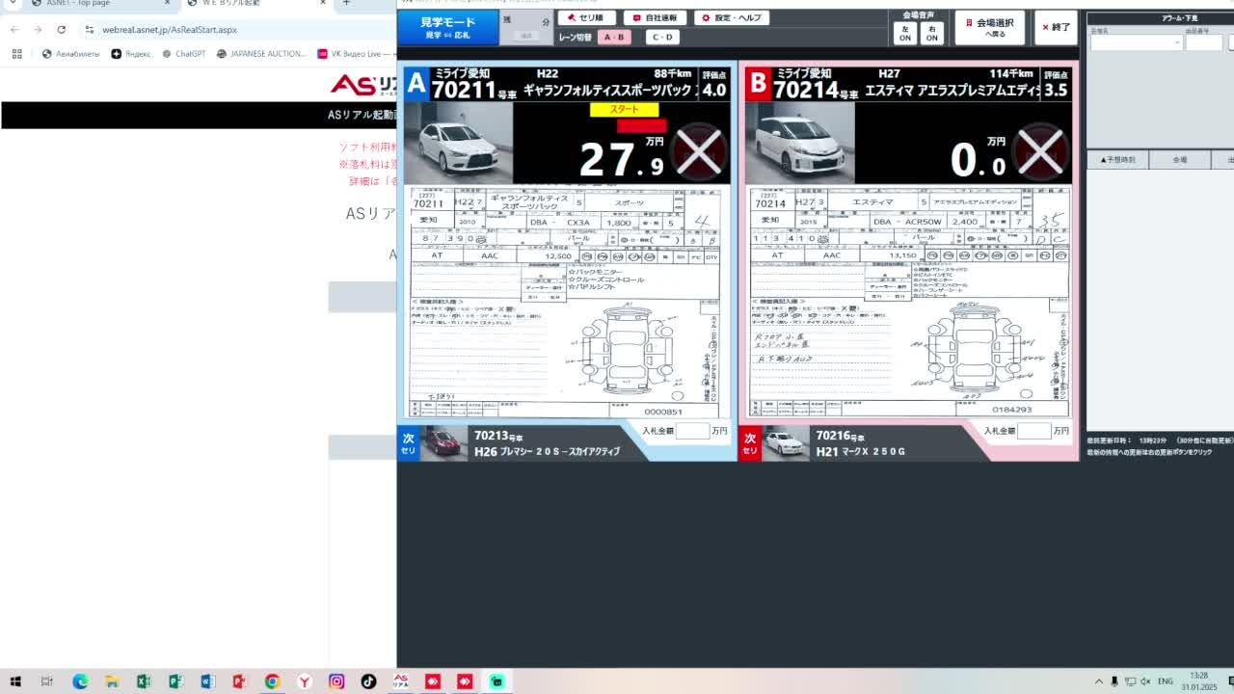The image size is (1234, 694).
Task: Switch to Google Chrome on the taskbar
Action: (272, 681)
